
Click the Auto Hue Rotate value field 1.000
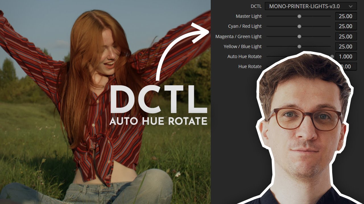click(x=346, y=56)
